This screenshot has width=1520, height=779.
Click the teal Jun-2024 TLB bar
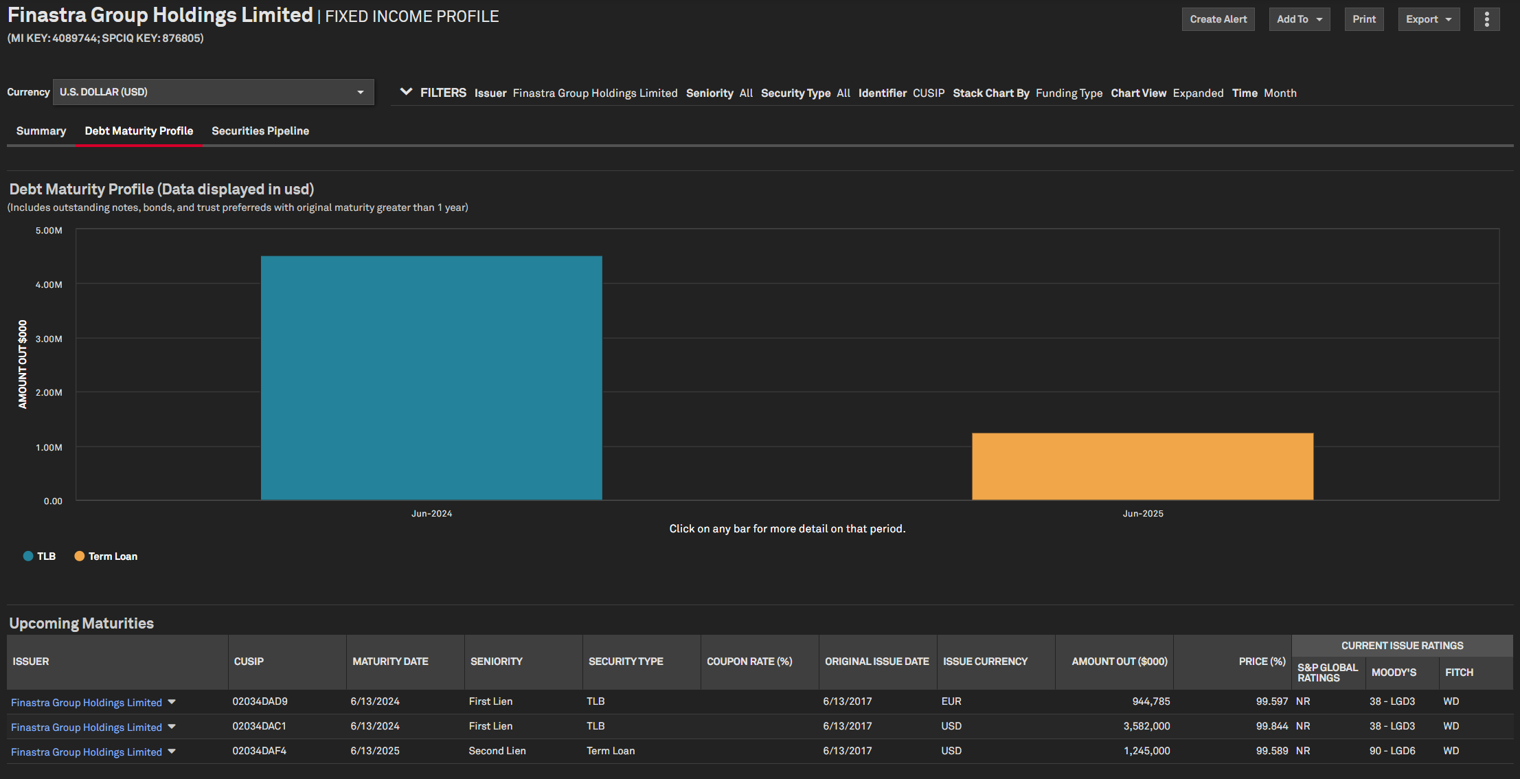(x=431, y=378)
